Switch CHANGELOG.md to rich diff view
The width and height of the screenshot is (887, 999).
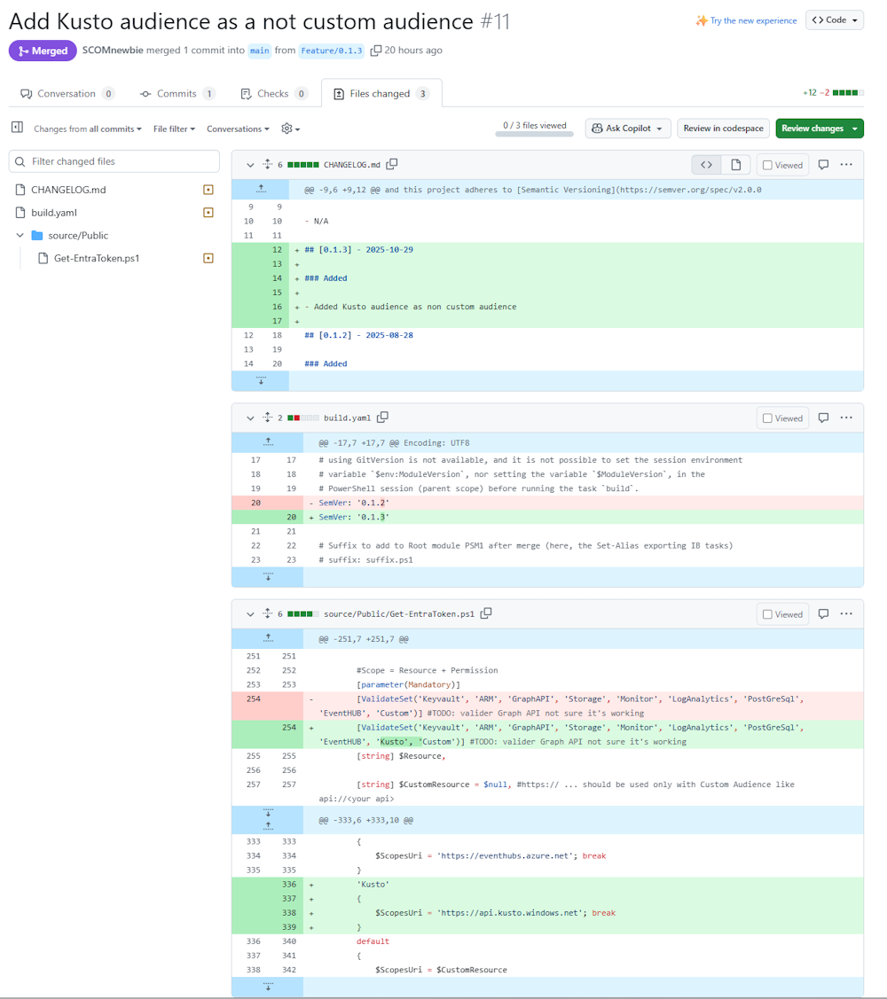click(x=735, y=165)
